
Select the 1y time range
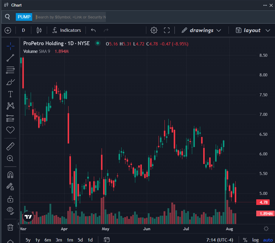38,240
